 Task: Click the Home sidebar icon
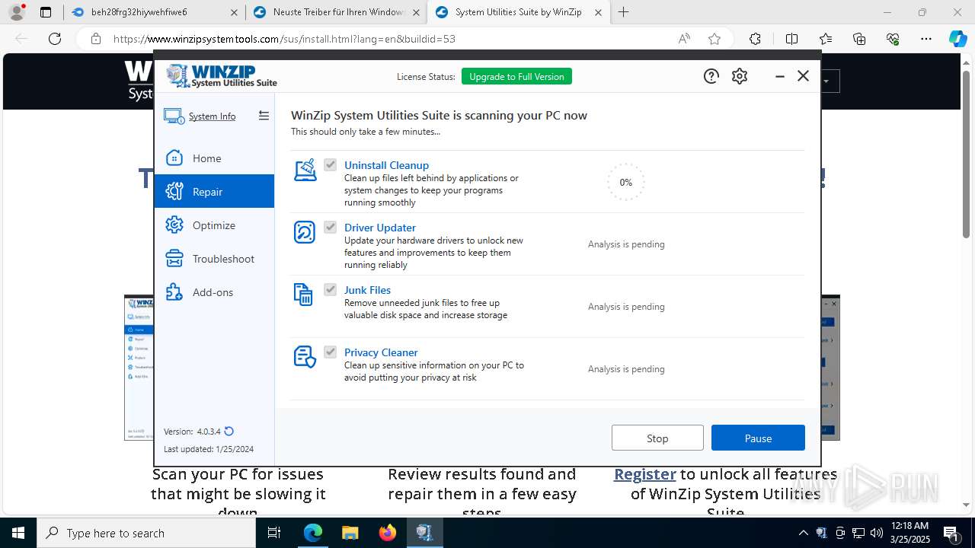[174, 158]
